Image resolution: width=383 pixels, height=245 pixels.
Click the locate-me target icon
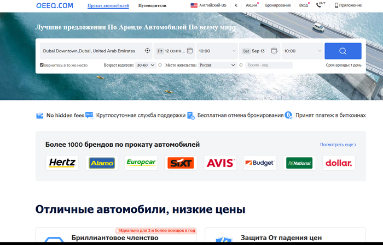147,51
